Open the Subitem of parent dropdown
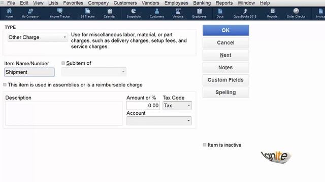Image resolution: width=325 pixels, height=182 pixels. pyautogui.click(x=93, y=72)
